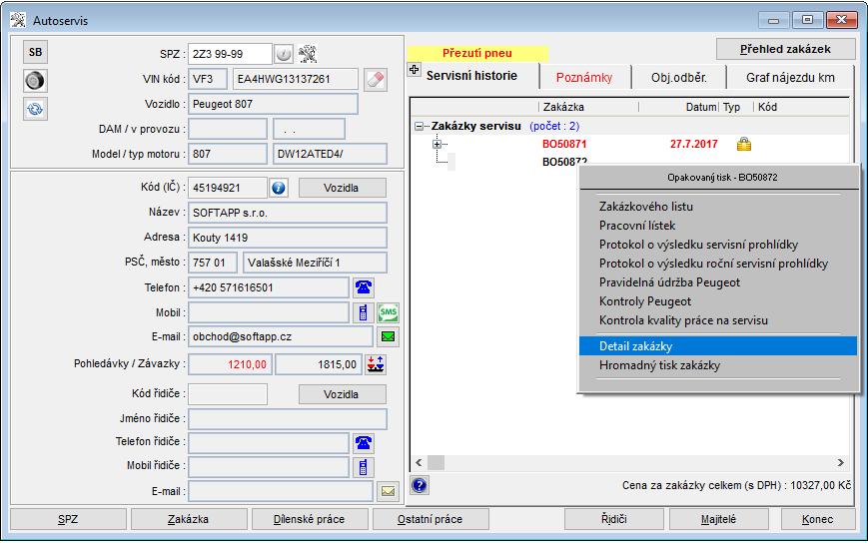This screenshot has width=868, height=543.
Task: Click the Konec button
Action: point(818,519)
